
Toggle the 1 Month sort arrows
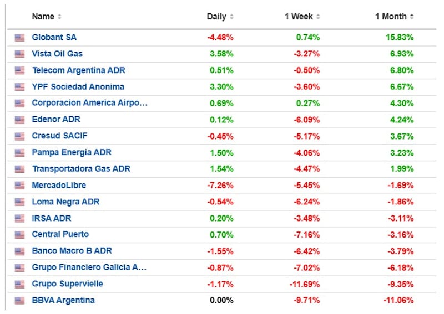point(412,17)
